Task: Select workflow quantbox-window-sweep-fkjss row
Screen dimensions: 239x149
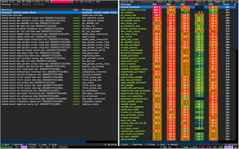Action: coord(59,13)
